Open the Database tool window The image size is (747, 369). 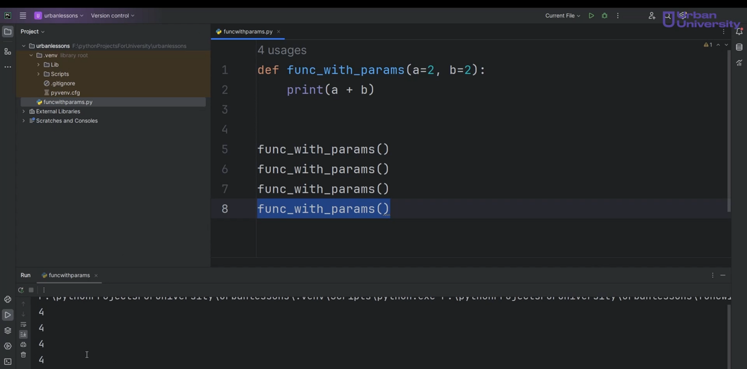739,47
